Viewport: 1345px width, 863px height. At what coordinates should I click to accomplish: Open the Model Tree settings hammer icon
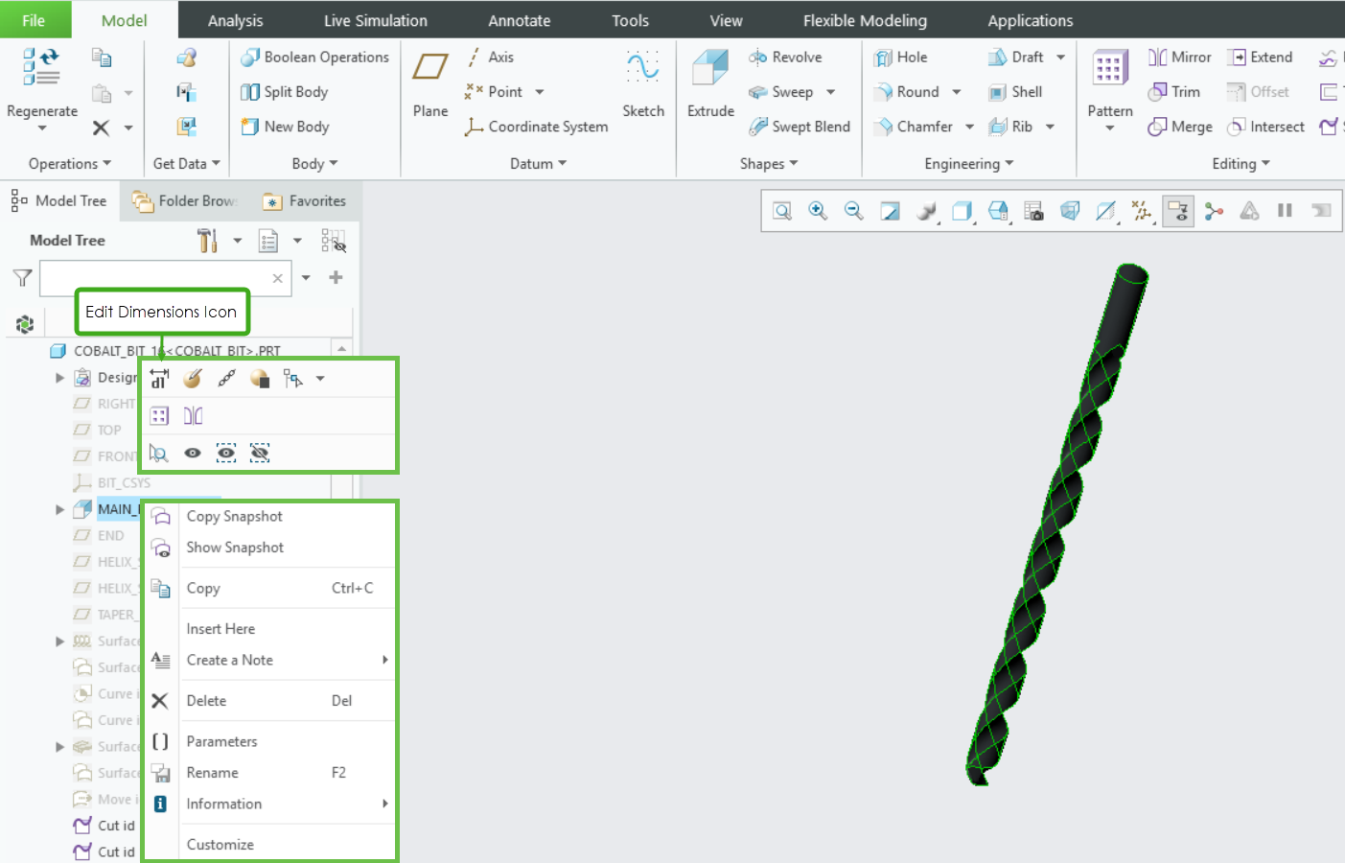[x=207, y=241]
